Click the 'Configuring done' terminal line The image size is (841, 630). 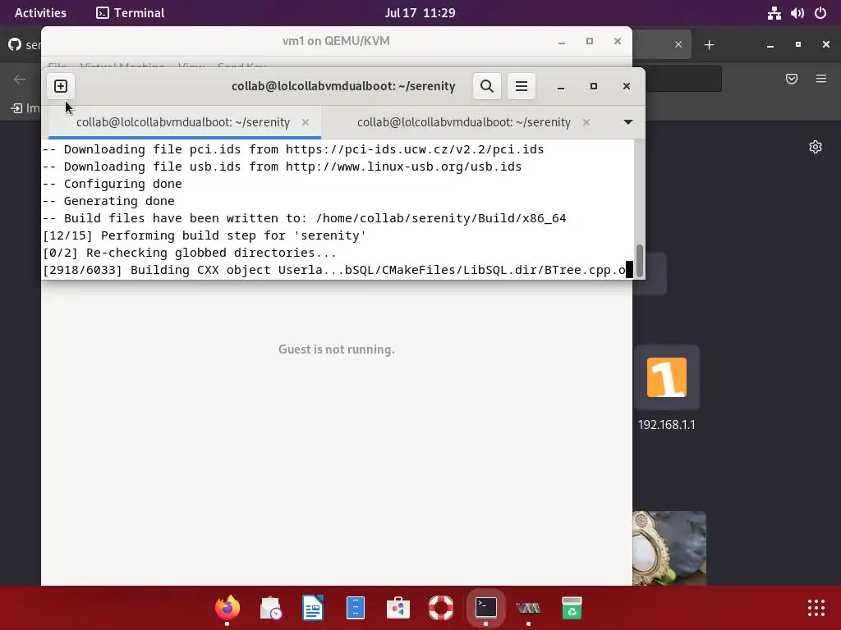[112, 184]
